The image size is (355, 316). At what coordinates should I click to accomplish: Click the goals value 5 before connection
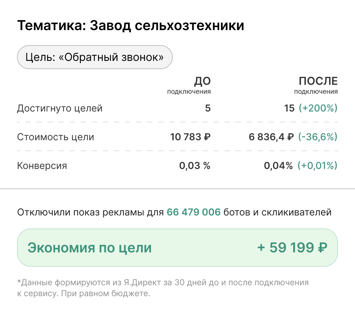click(x=208, y=109)
